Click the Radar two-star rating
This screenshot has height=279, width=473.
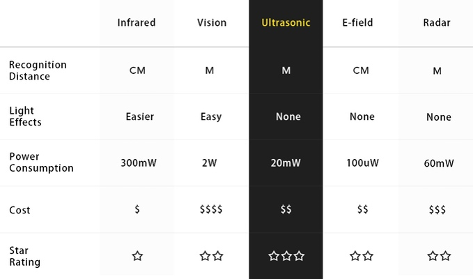tap(438, 256)
